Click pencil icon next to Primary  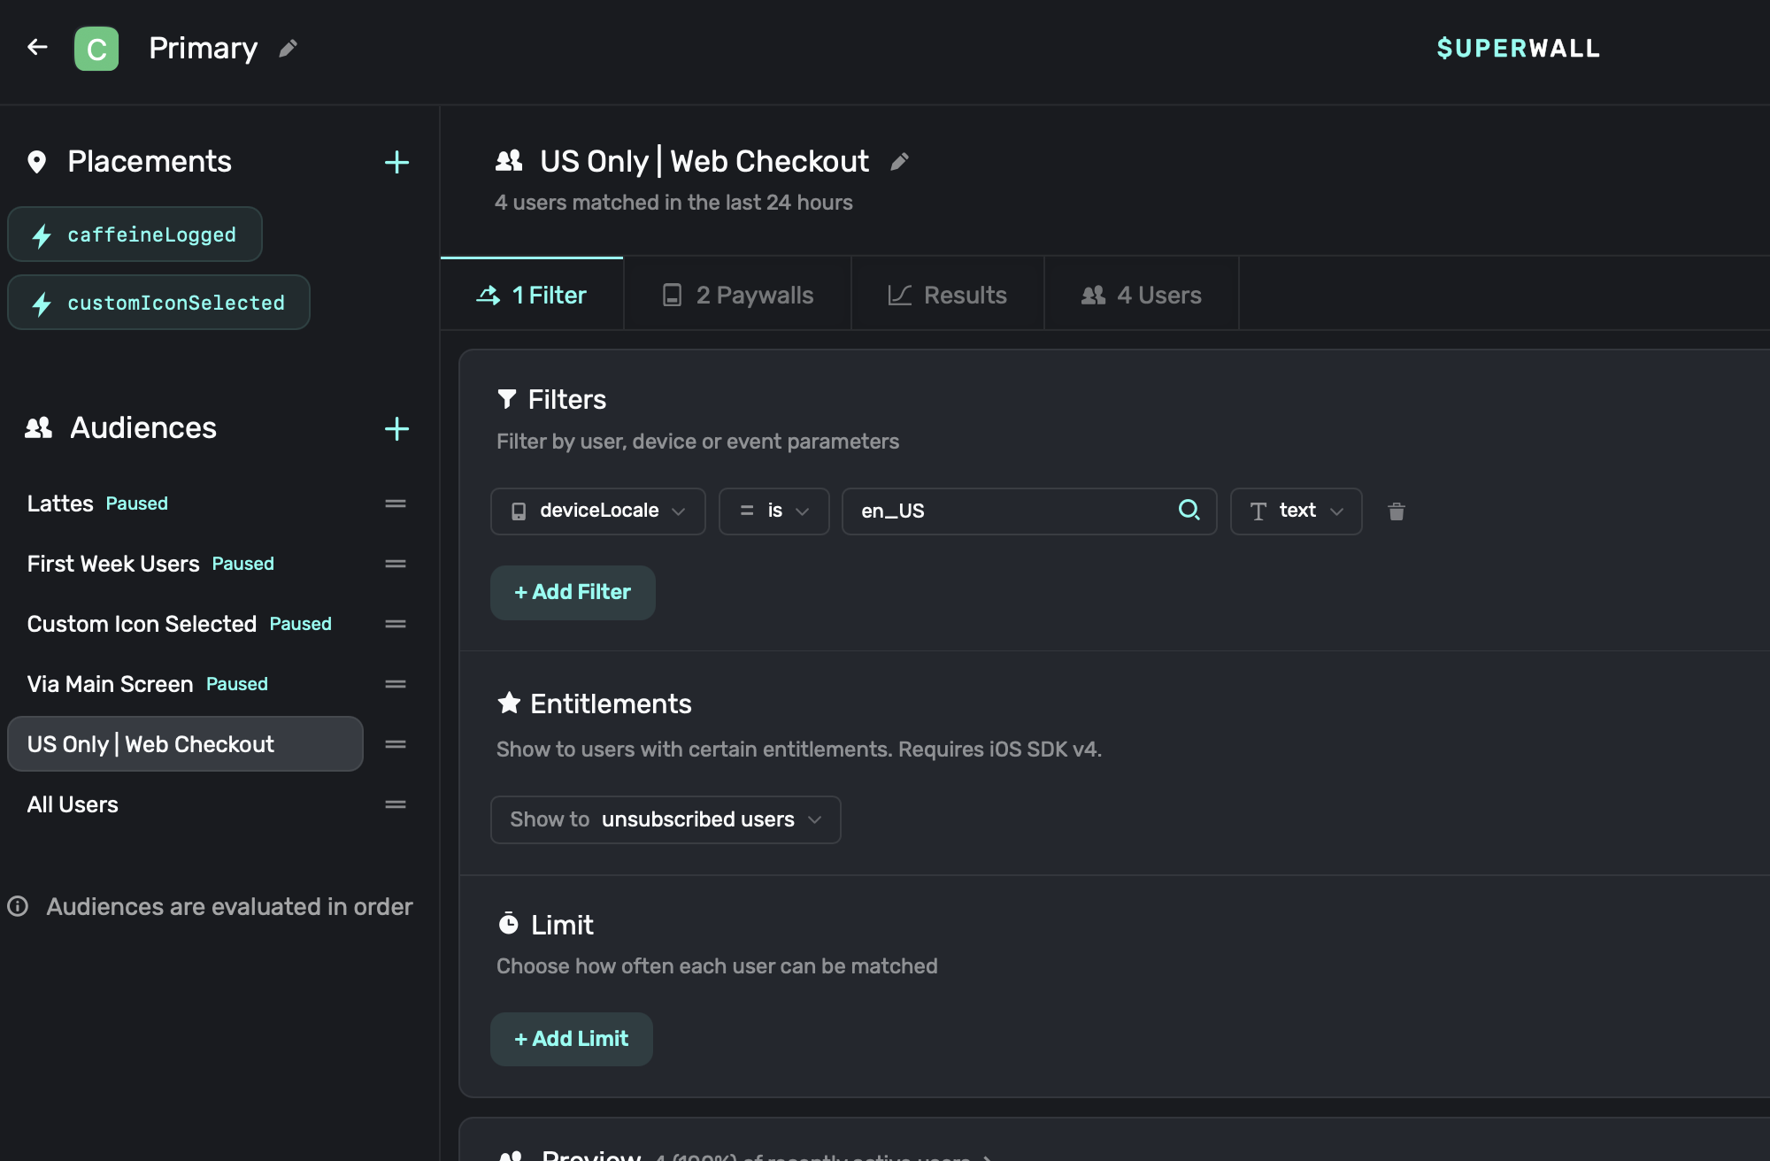[x=288, y=49]
